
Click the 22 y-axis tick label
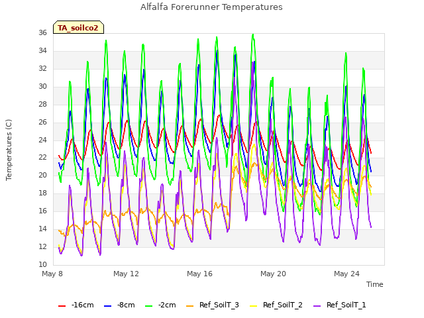tap(42, 158)
